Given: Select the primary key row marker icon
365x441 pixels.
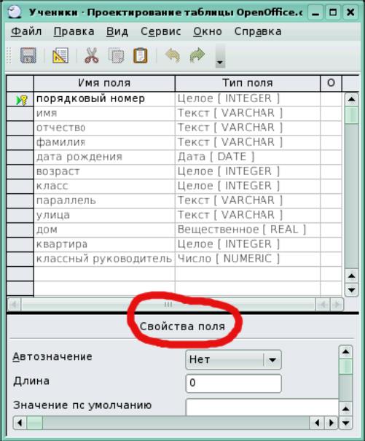Looking at the screenshot, I should click(22, 100).
